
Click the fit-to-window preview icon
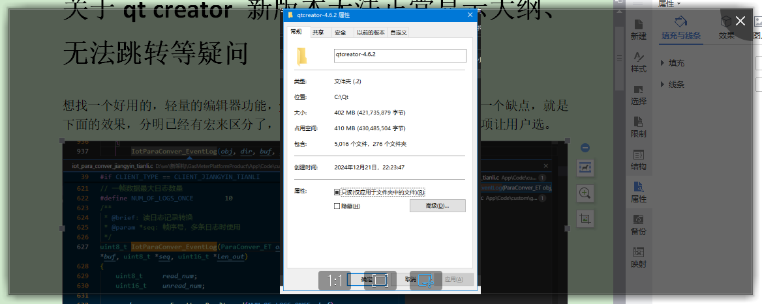(x=380, y=281)
